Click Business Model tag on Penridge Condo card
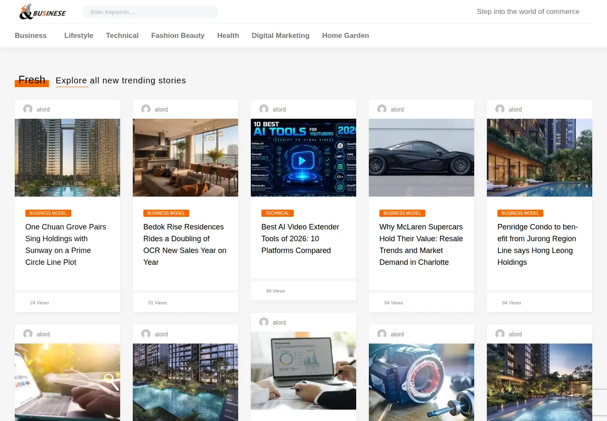Screen dimensions: 607x421 [x=520, y=213]
